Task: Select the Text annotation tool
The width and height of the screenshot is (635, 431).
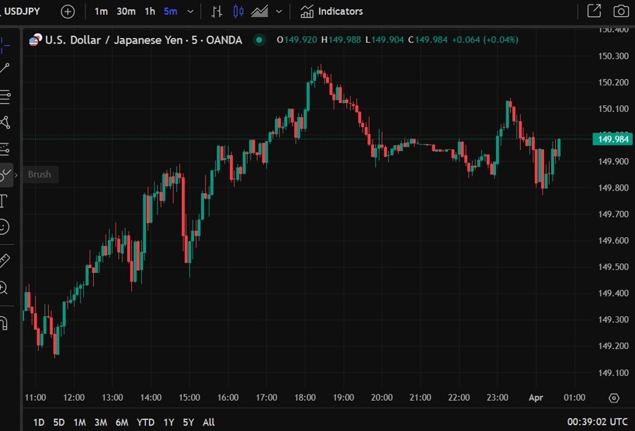Action: click(x=4, y=201)
